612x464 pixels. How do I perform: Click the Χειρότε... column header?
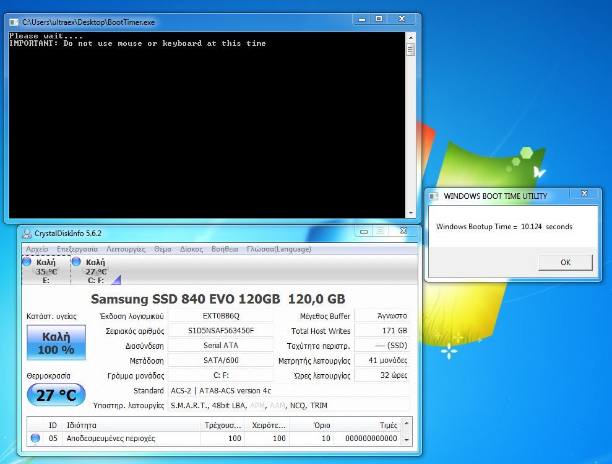point(267,426)
